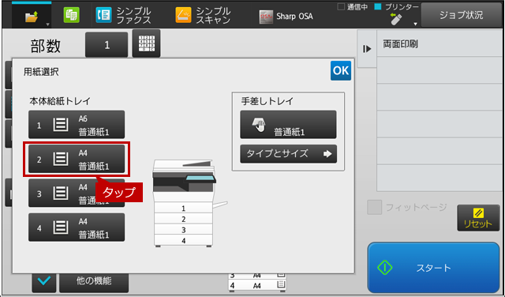The height and width of the screenshot is (297, 505).
Task: Select the bypass tray 普通紙1 button
Action: [x=288, y=125]
